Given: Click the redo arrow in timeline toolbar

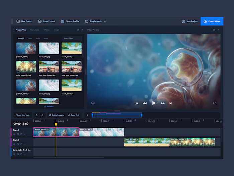Looking at the screenshot, I should click(x=42, y=115).
